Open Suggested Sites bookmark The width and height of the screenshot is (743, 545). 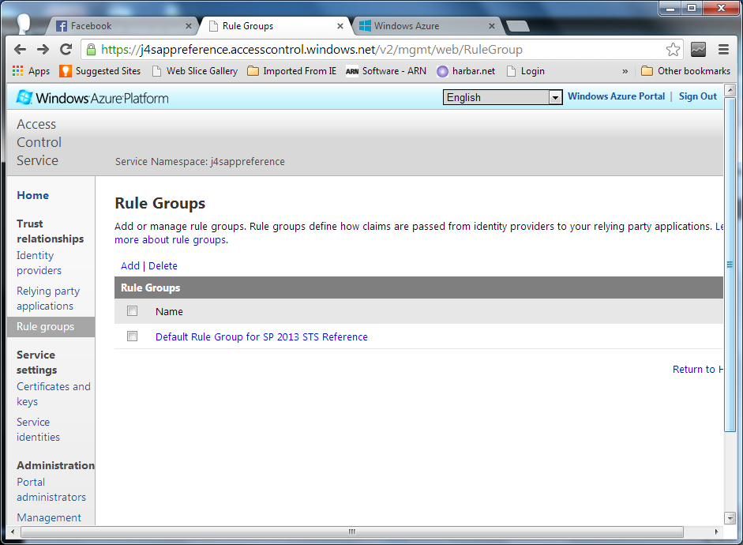coord(100,71)
